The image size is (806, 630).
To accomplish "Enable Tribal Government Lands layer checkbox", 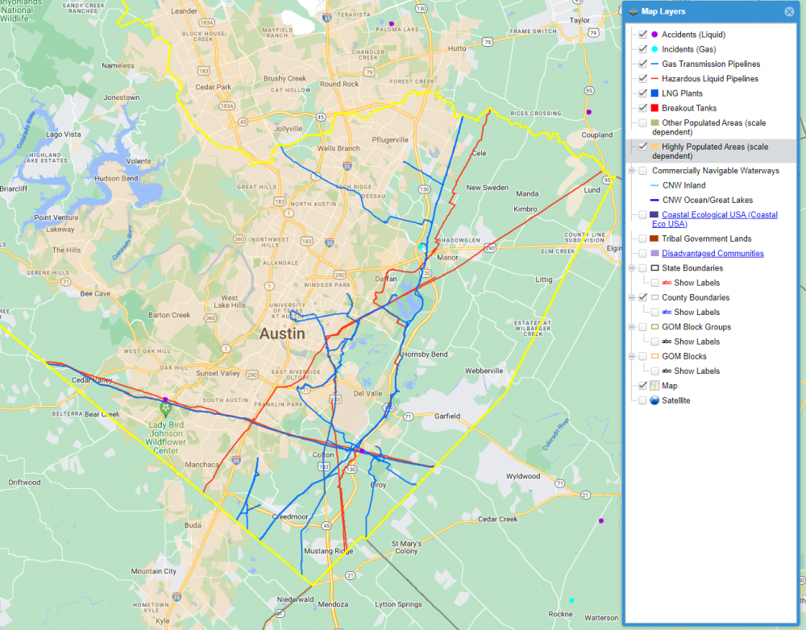I will [x=642, y=238].
